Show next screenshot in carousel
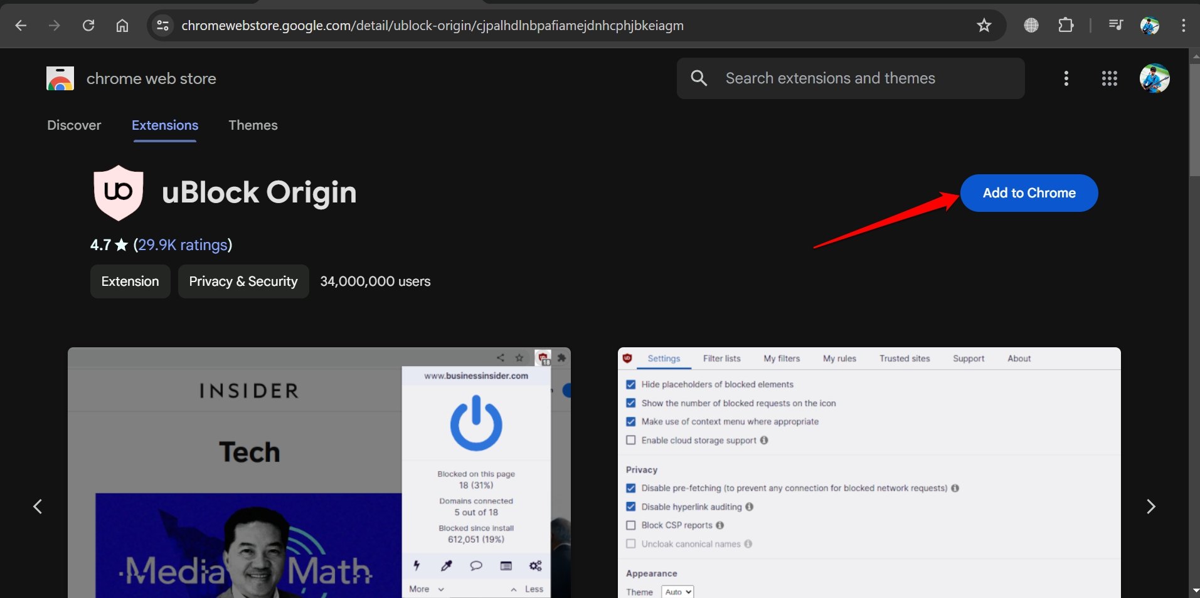This screenshot has height=598, width=1200. (1151, 506)
